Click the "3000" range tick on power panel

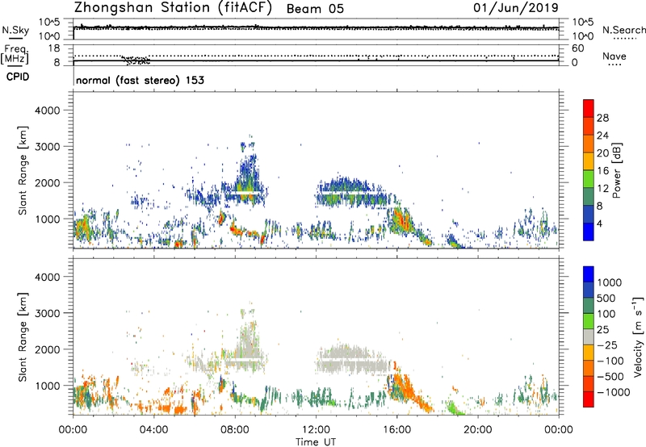(47, 147)
